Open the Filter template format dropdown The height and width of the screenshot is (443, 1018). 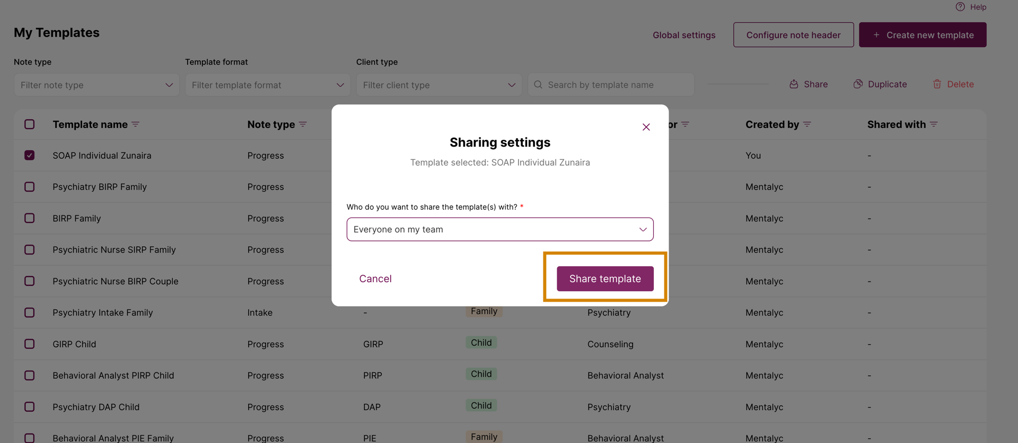(268, 85)
